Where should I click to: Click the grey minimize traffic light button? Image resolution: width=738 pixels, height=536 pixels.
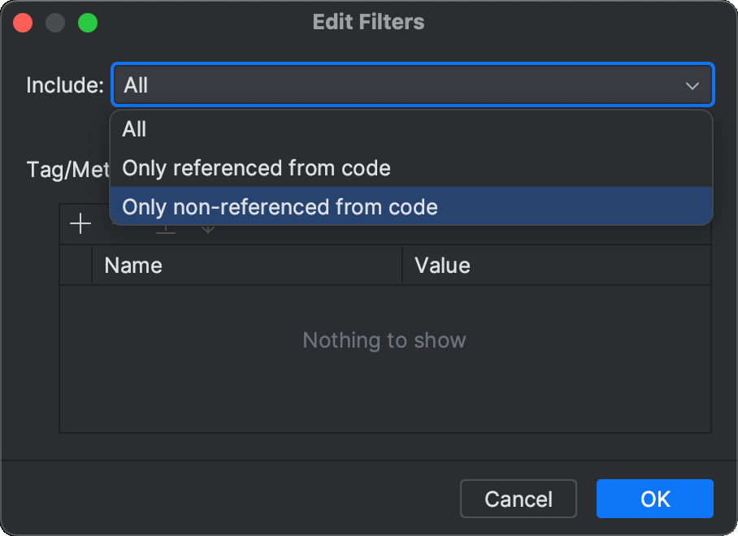click(x=55, y=23)
